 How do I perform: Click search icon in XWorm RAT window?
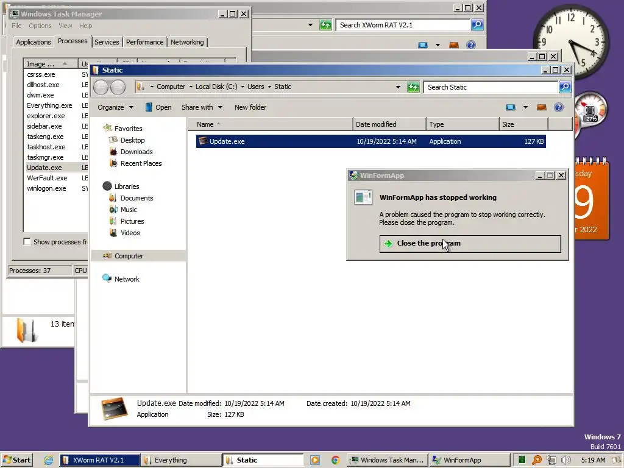477,25
